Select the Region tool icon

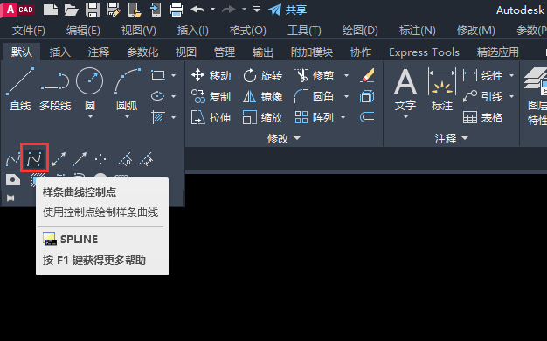coord(13,180)
